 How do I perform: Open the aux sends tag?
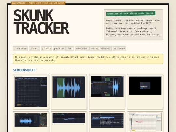[x=120, y=49]
